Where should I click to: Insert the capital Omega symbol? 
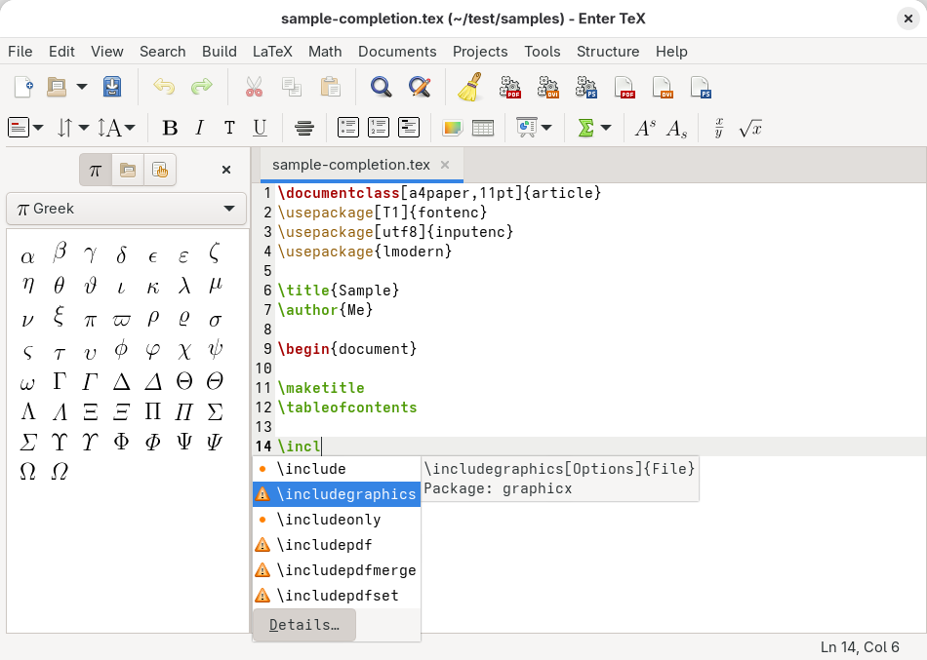point(28,472)
